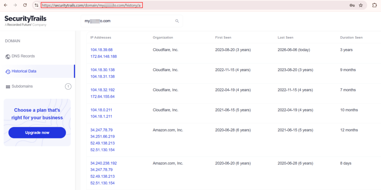The width and height of the screenshot is (381, 190).
Task: Open the browser extensions puzzle icon
Action: pyautogui.click(x=374, y=5)
